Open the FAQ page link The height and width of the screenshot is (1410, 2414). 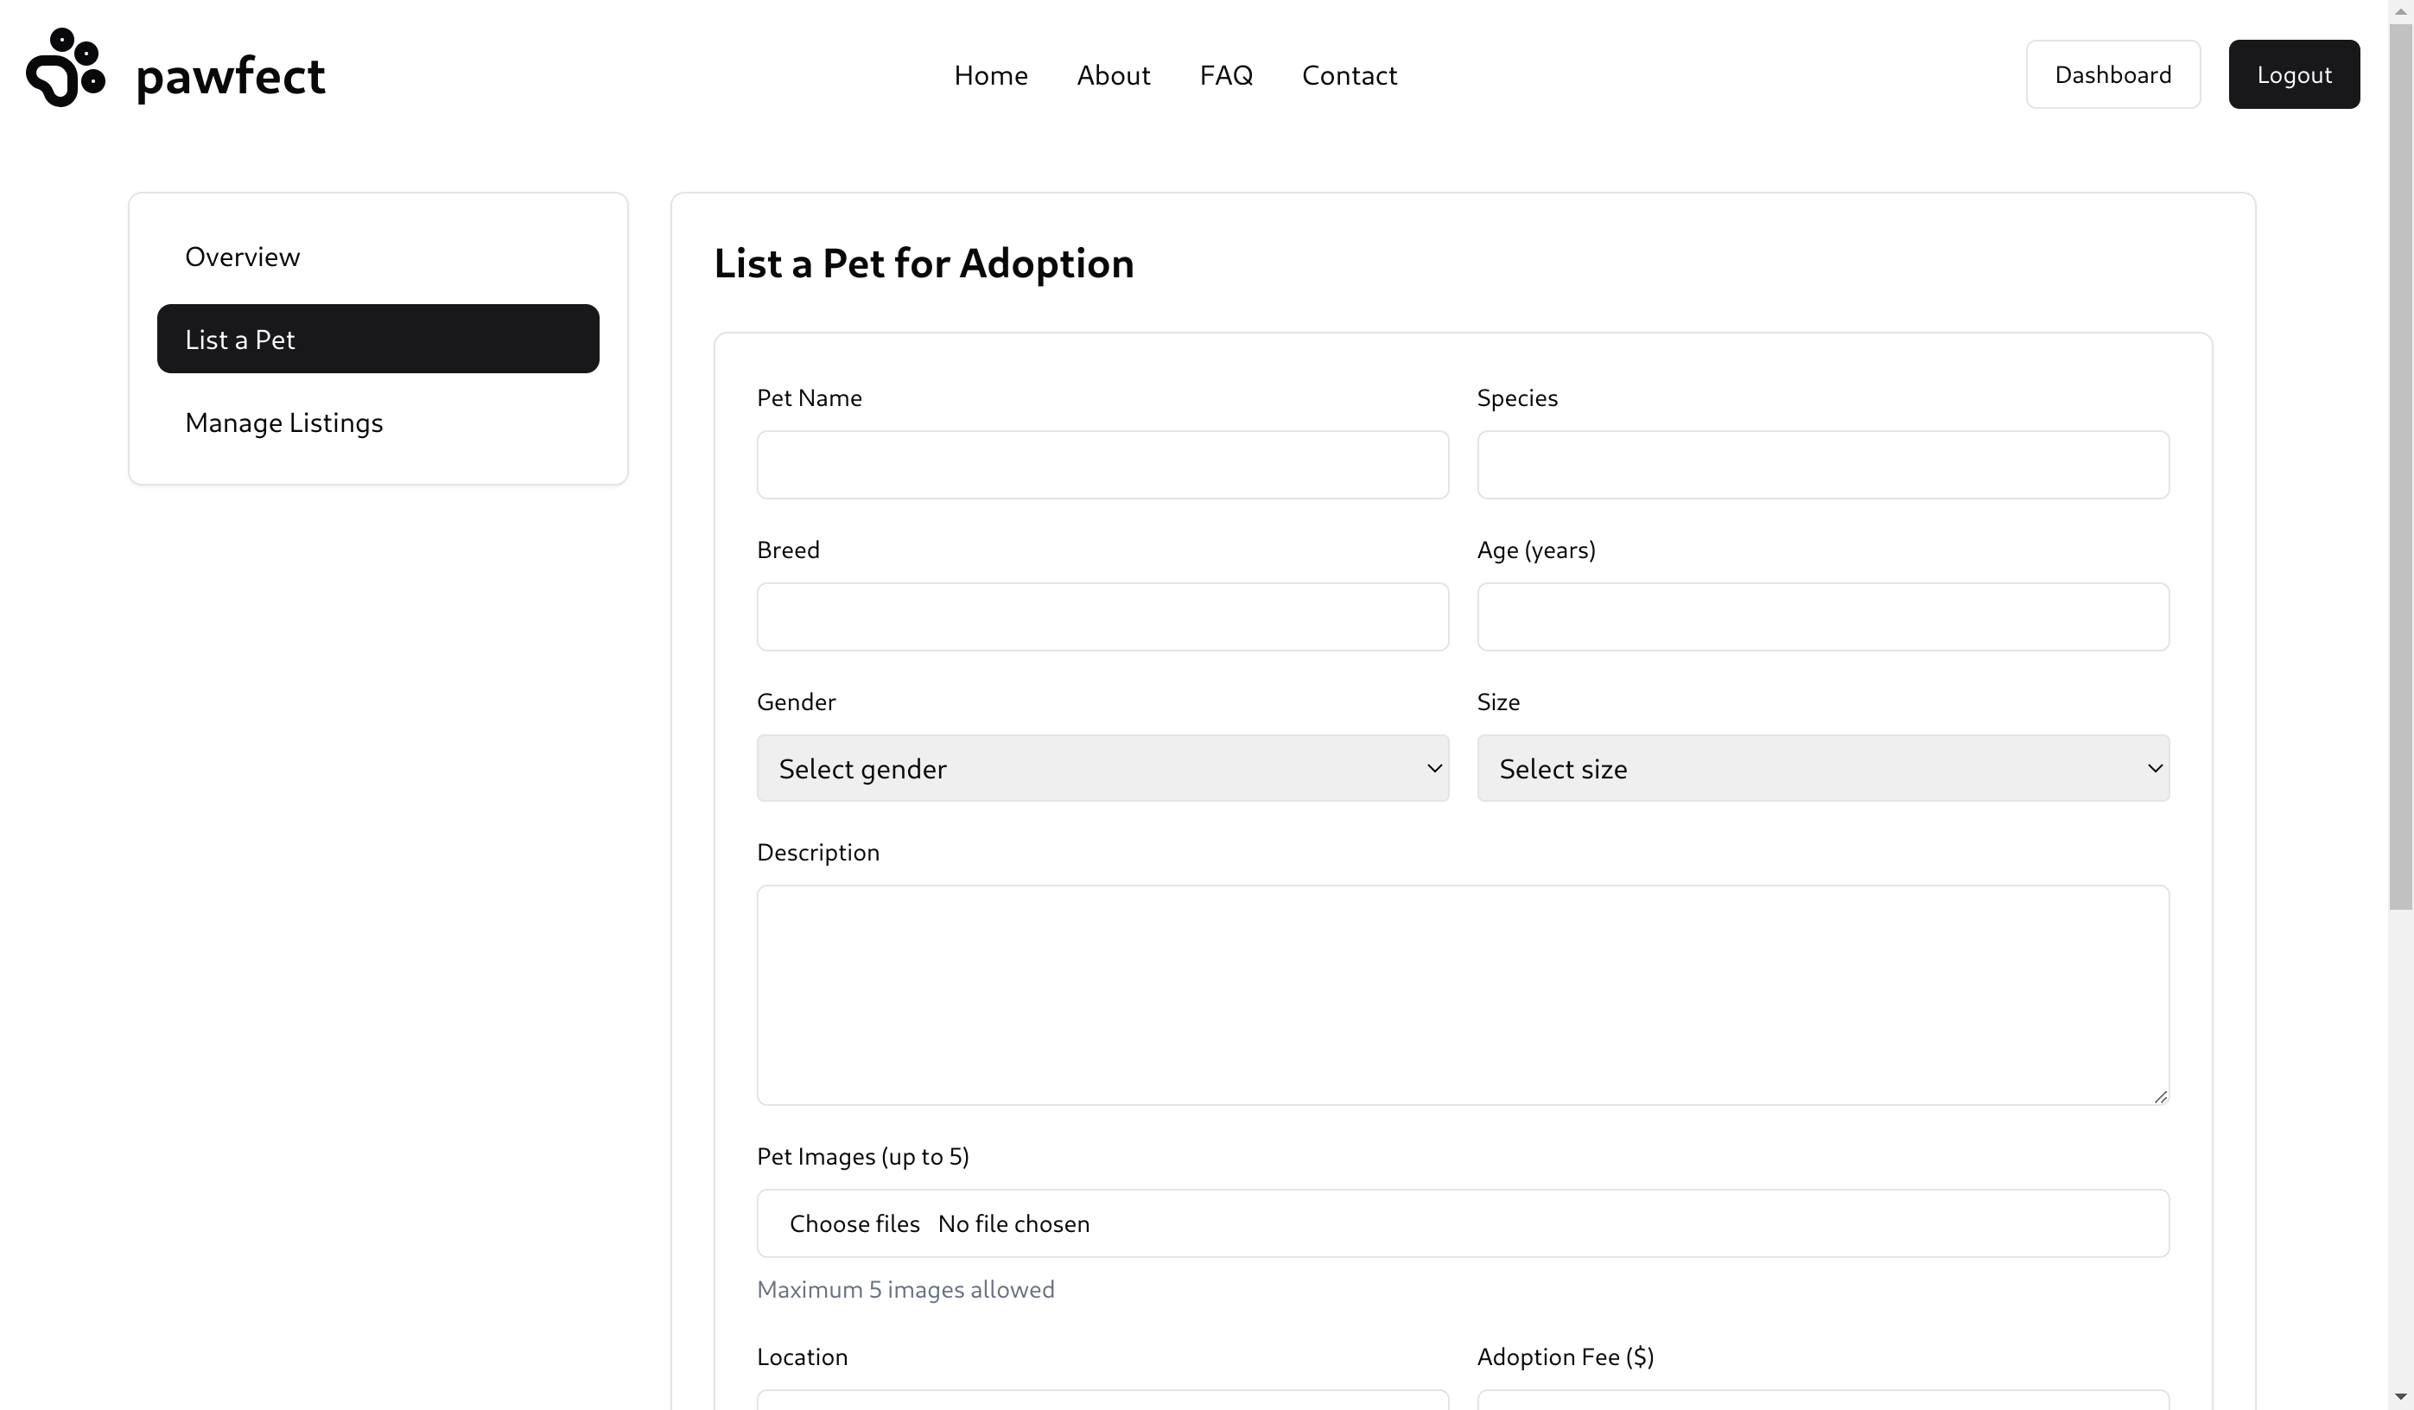1226,74
